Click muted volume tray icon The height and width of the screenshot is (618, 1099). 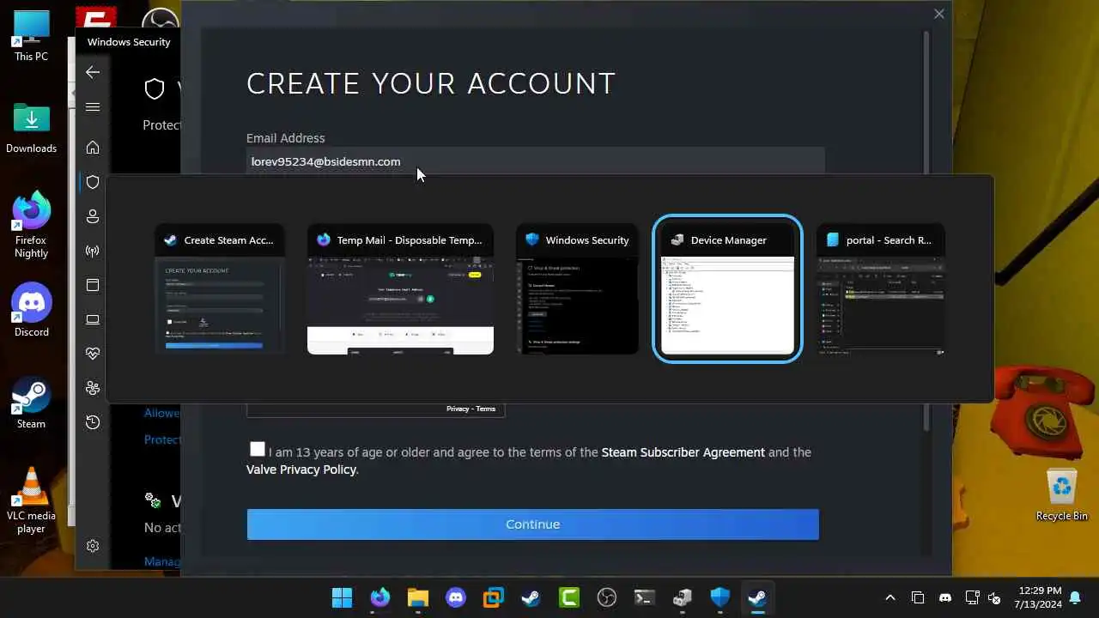[994, 597]
